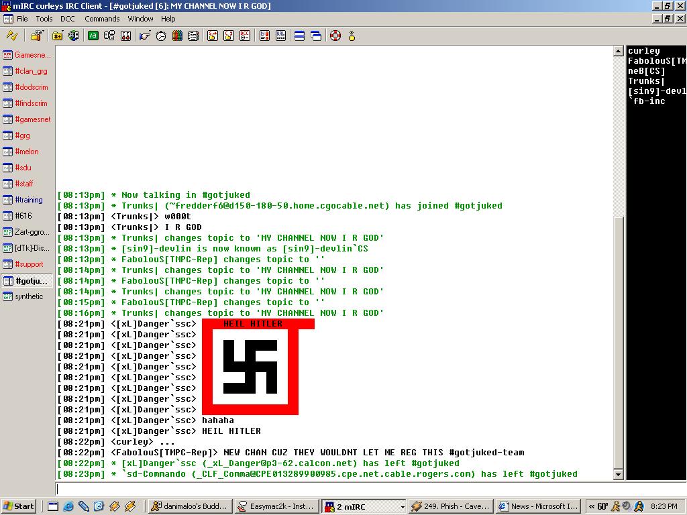Viewport: 687px width, 515px height.
Task: Switch to the #melon channel window
Action: tap(27, 152)
